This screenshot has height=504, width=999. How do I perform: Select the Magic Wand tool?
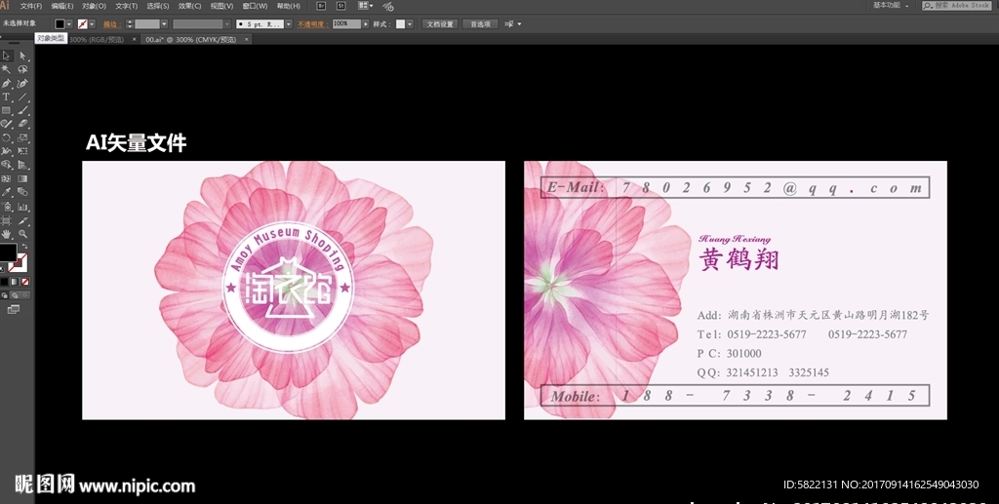coord(7,69)
